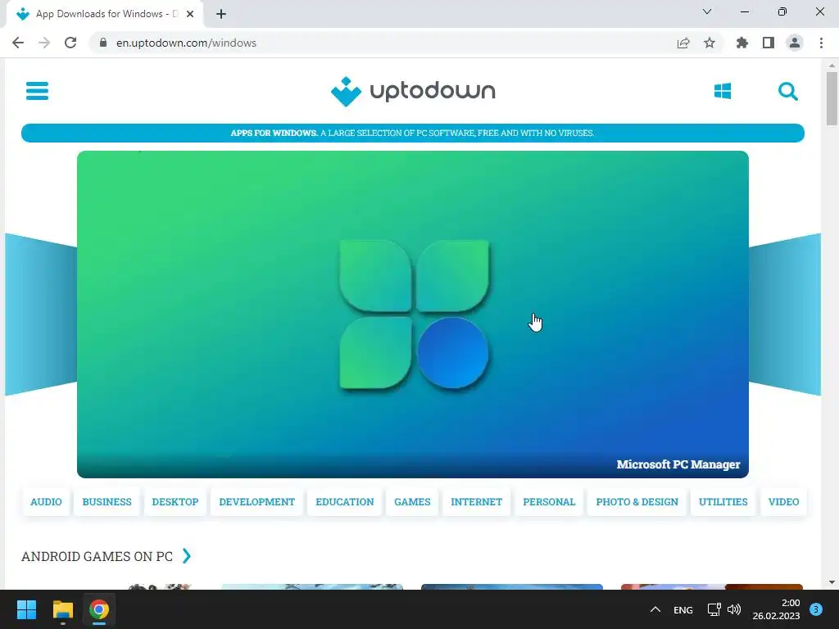Open the Video category
The width and height of the screenshot is (839, 629).
point(783,502)
